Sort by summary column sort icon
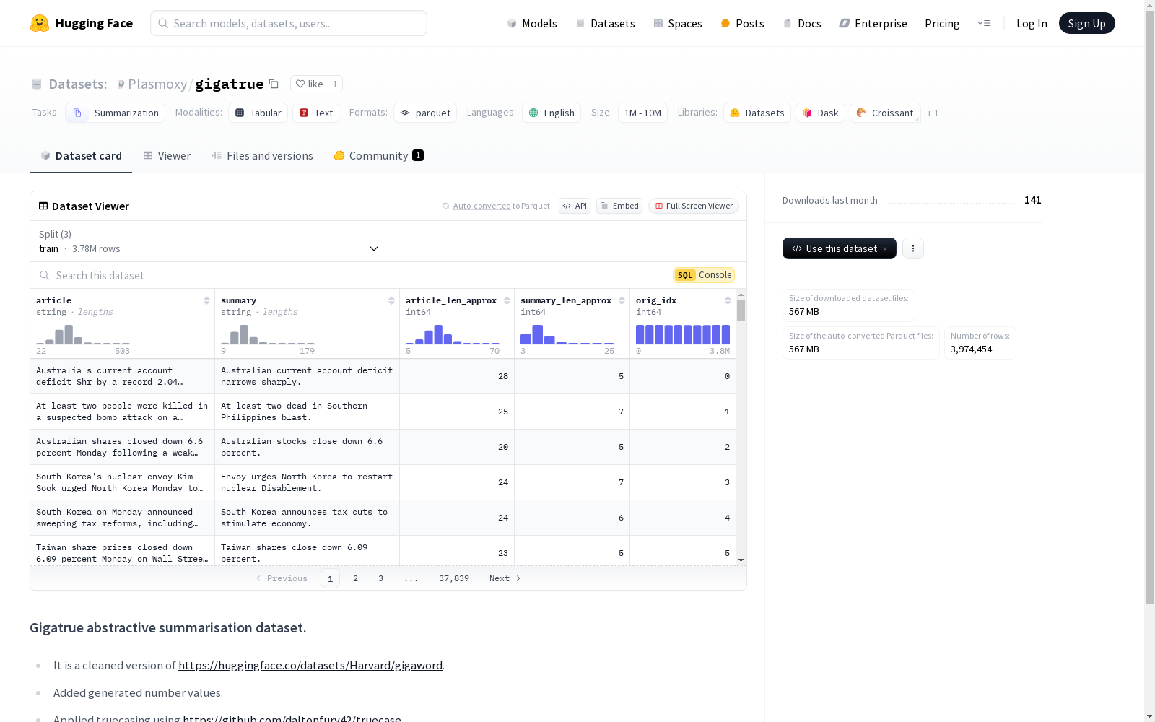This screenshot has width=1155, height=722. [x=391, y=300]
